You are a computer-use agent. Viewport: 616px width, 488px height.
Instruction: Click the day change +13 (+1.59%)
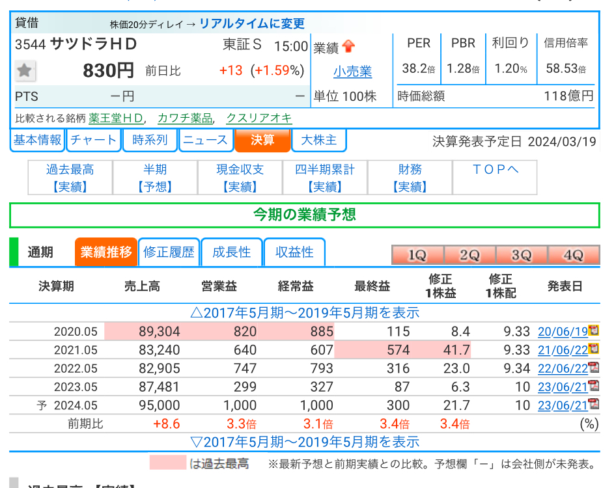tap(262, 71)
